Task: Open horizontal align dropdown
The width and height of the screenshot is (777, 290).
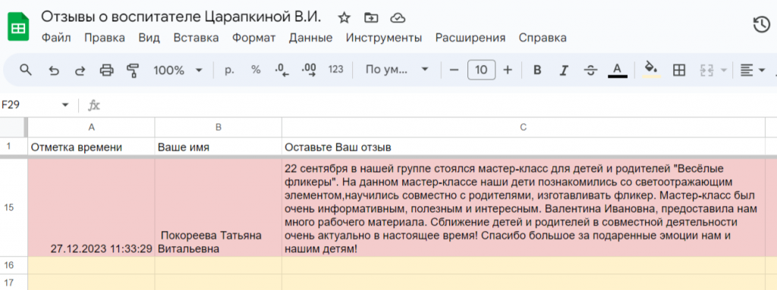Action: (x=752, y=70)
